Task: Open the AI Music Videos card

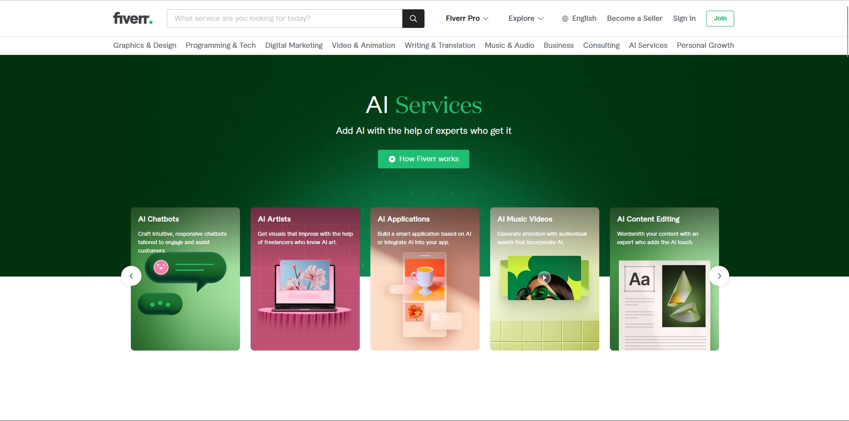Action: (x=545, y=279)
